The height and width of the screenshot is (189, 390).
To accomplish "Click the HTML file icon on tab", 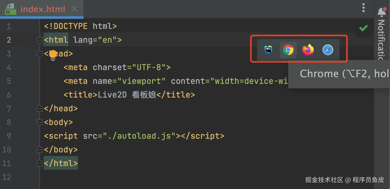I will (10, 9).
